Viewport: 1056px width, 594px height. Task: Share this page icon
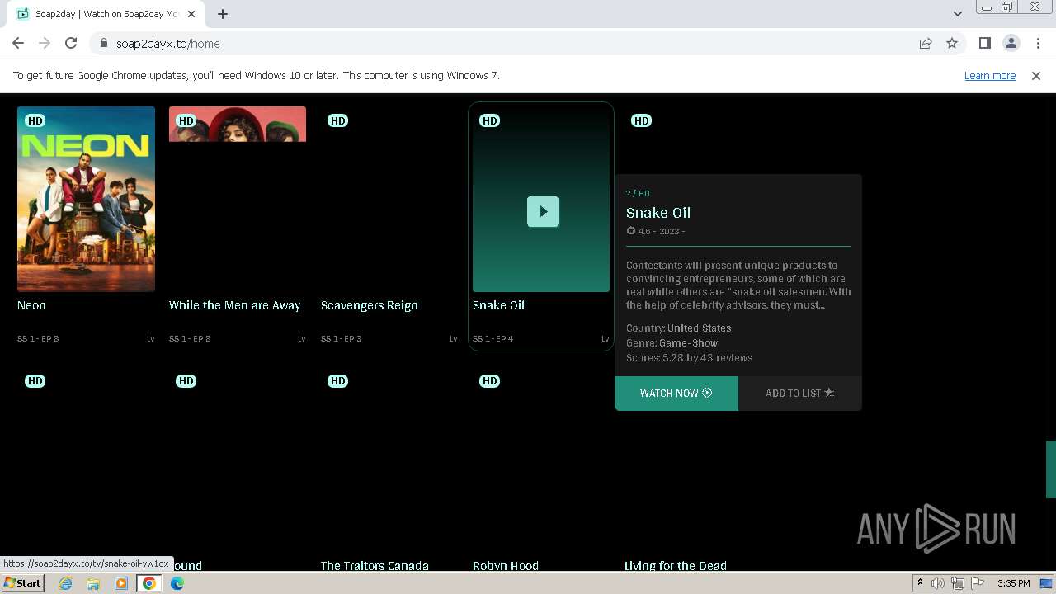[x=926, y=44]
